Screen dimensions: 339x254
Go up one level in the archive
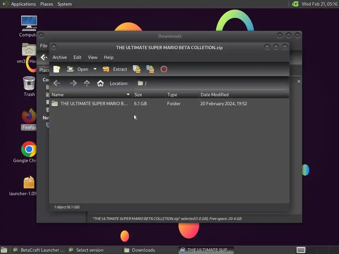[87, 83]
